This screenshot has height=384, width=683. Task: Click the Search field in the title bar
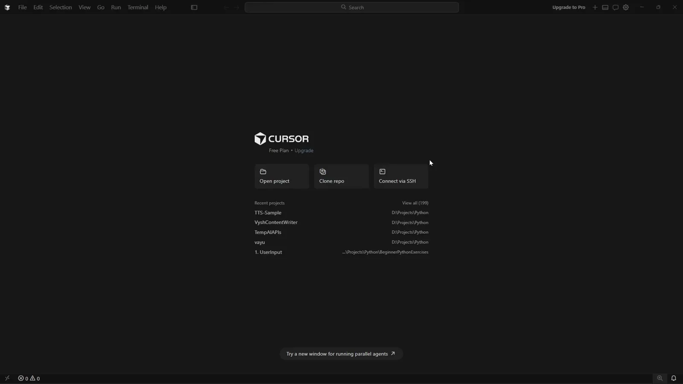tap(352, 7)
